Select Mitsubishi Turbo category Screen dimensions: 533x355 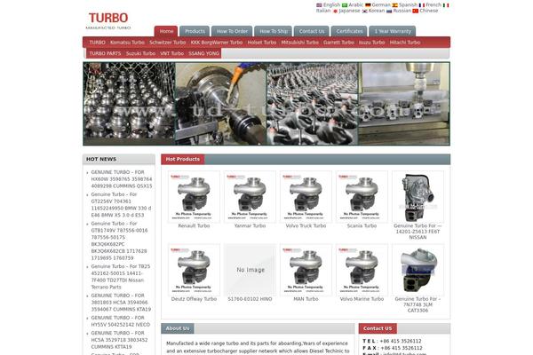coord(300,43)
